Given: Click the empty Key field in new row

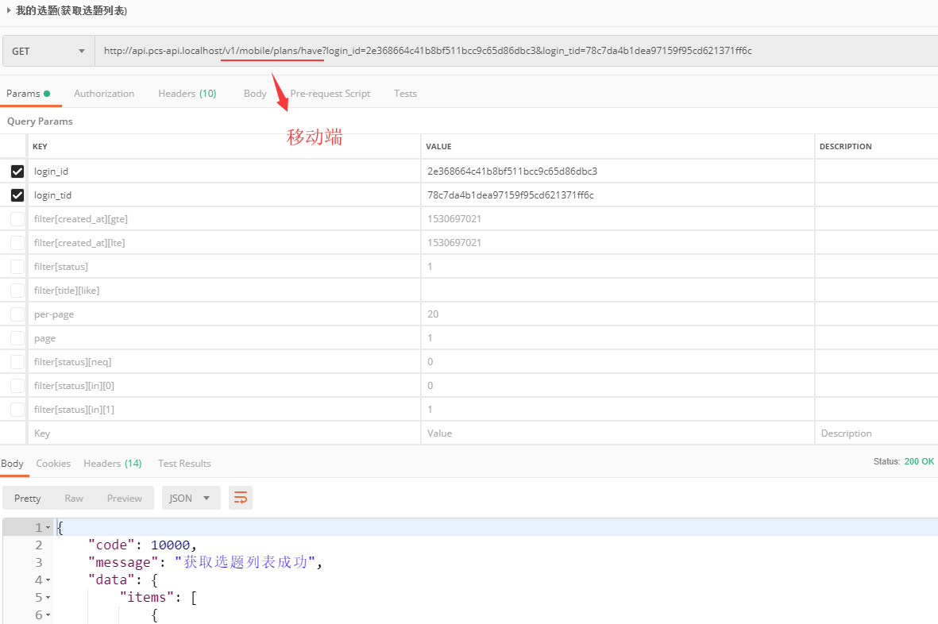Looking at the screenshot, I should click(222, 433).
